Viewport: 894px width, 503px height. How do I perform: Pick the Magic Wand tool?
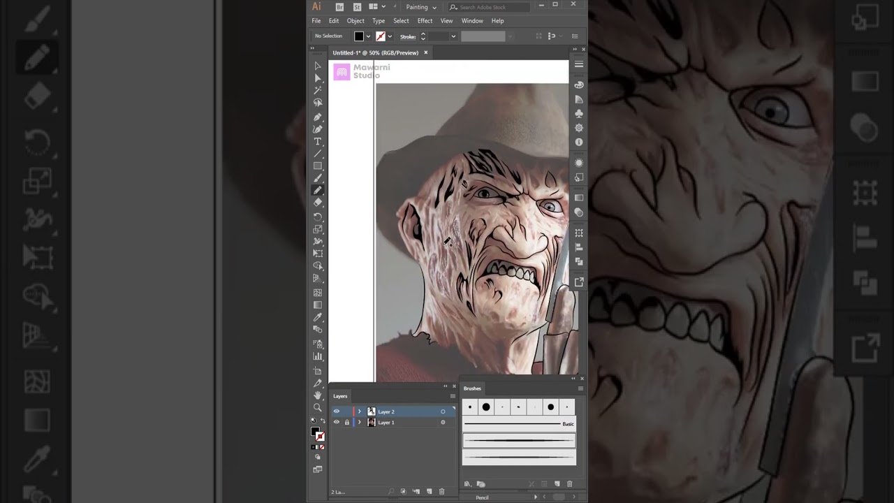click(318, 90)
